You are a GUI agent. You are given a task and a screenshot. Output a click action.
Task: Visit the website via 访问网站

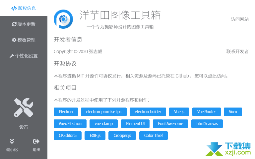click(x=240, y=19)
